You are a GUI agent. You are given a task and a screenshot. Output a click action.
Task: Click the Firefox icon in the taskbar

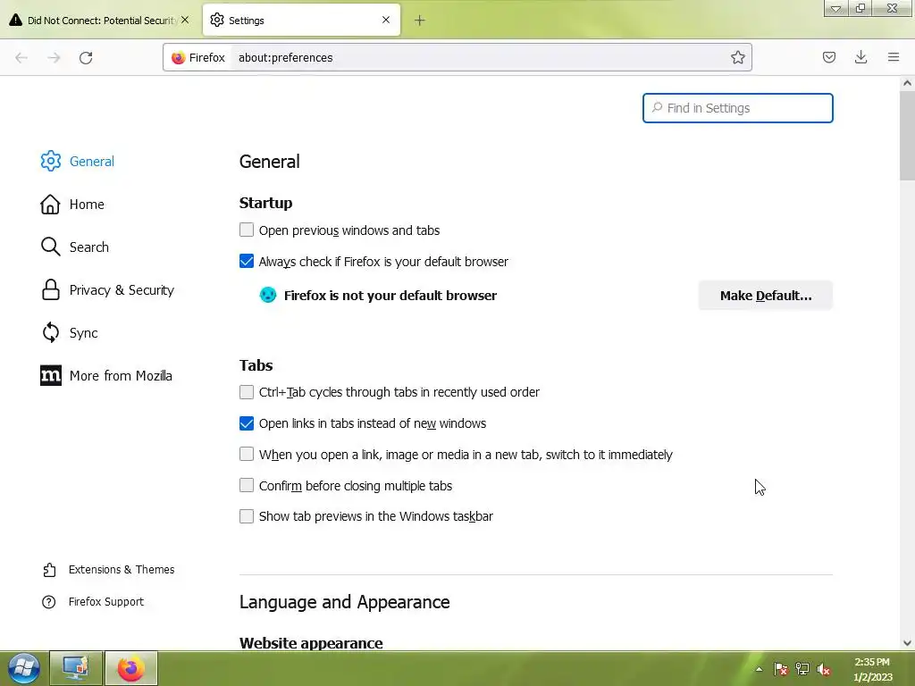[x=131, y=668]
